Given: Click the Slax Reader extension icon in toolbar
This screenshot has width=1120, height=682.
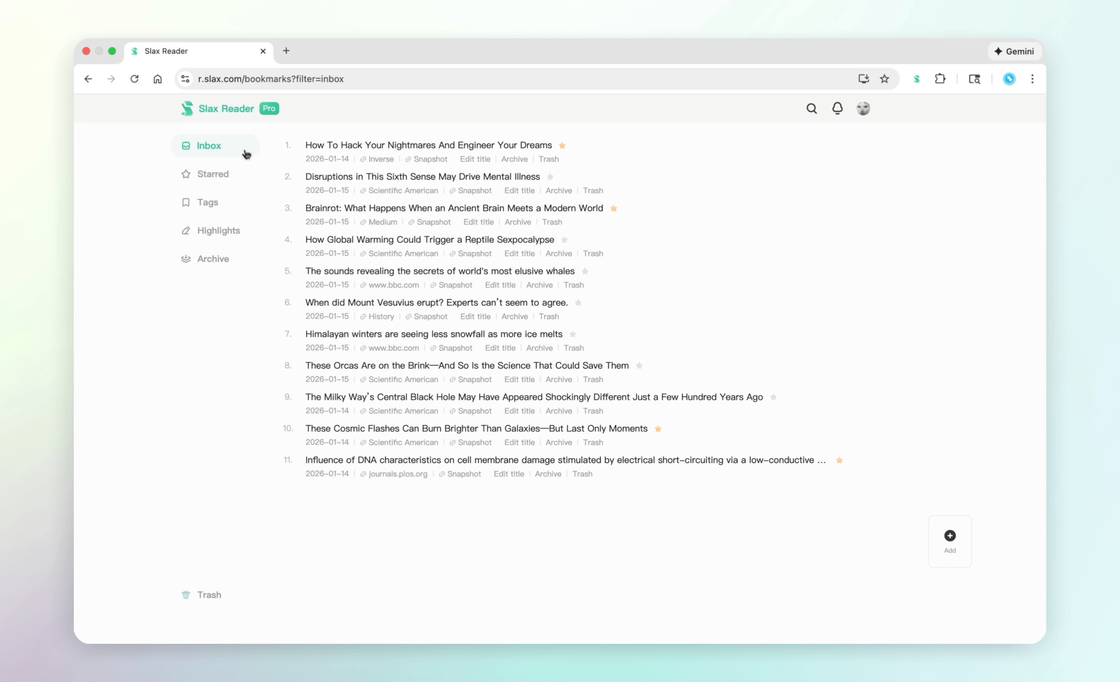Looking at the screenshot, I should pyautogui.click(x=917, y=79).
